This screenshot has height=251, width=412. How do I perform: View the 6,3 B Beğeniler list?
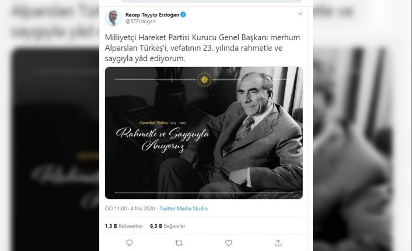pyautogui.click(x=167, y=226)
